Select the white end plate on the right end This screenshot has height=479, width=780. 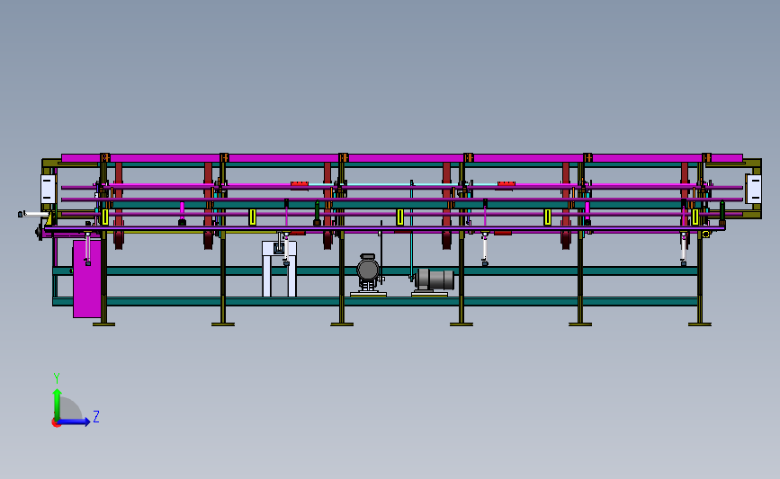pos(753,189)
